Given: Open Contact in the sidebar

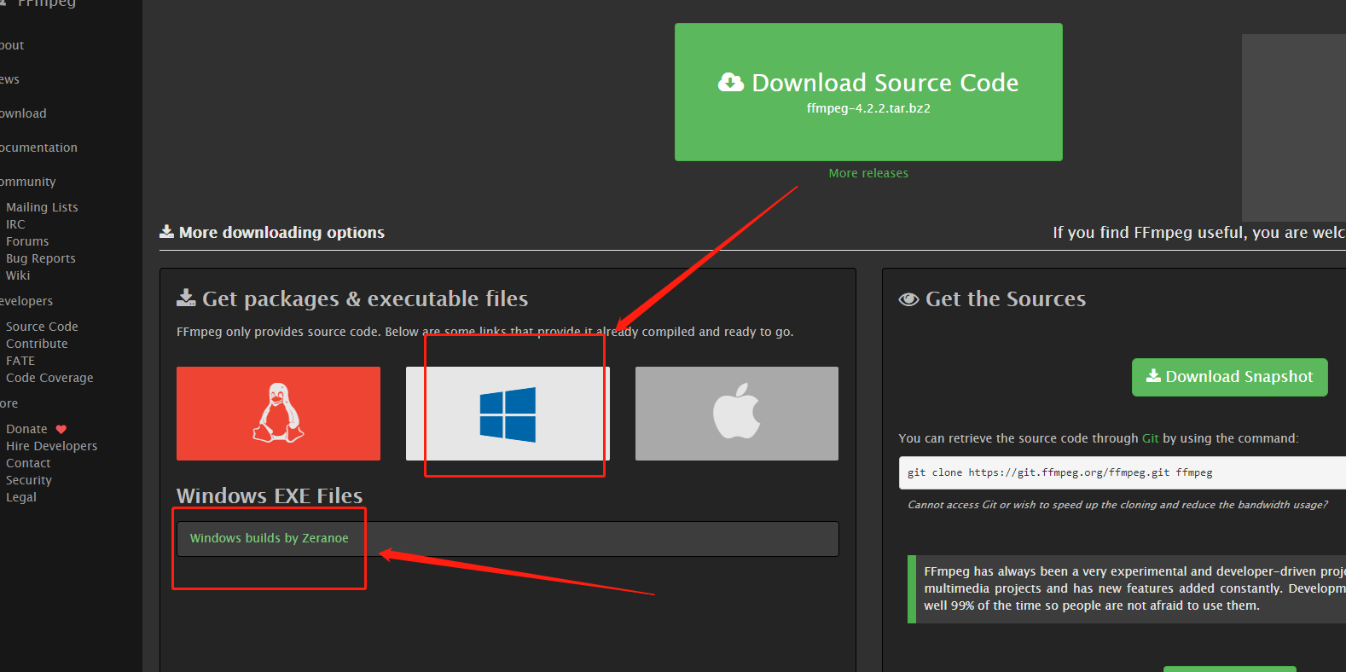Looking at the screenshot, I should click(28, 463).
